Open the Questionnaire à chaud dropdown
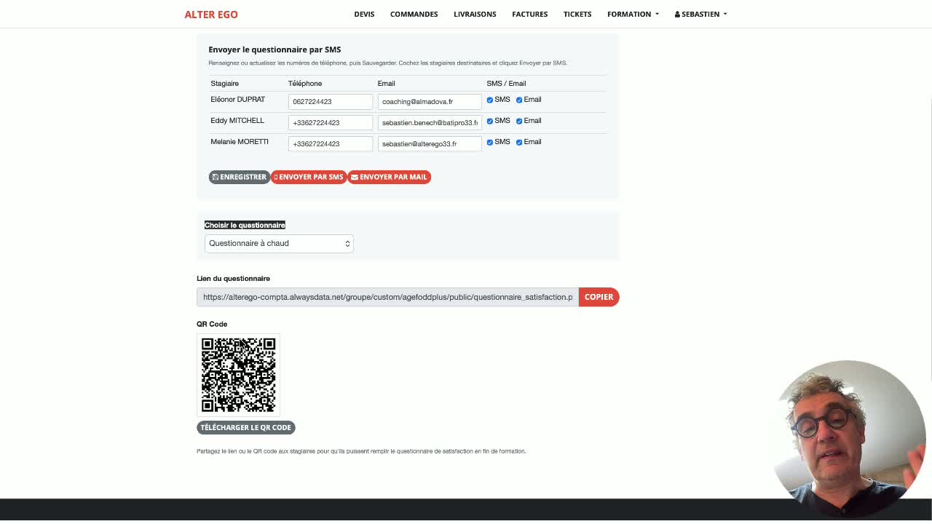This screenshot has width=932, height=524. (x=279, y=243)
